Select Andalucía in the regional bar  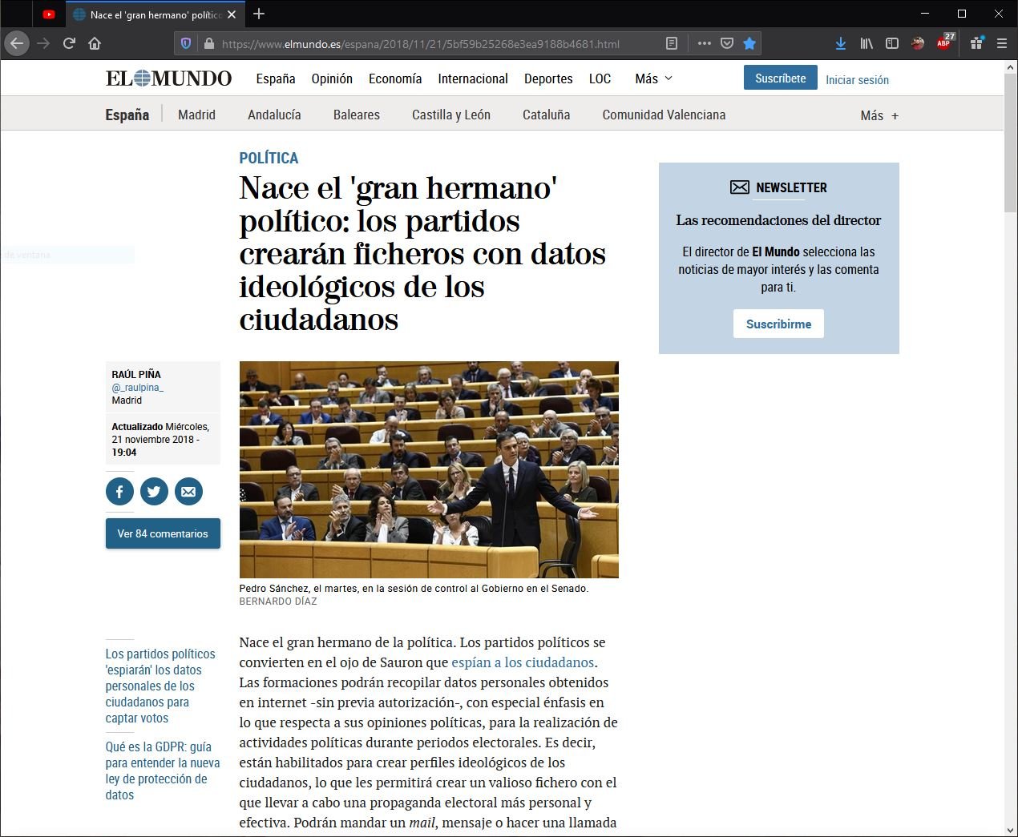pyautogui.click(x=274, y=115)
